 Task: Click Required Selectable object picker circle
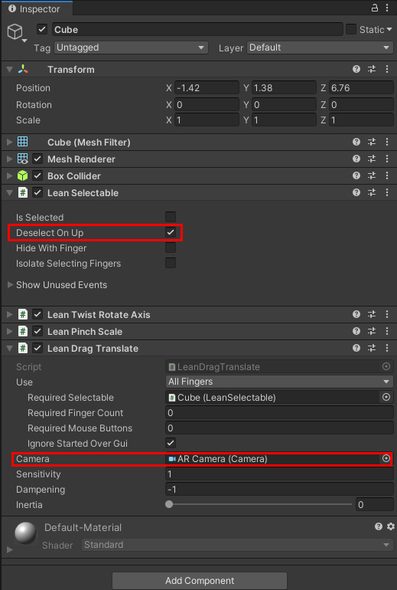click(386, 397)
